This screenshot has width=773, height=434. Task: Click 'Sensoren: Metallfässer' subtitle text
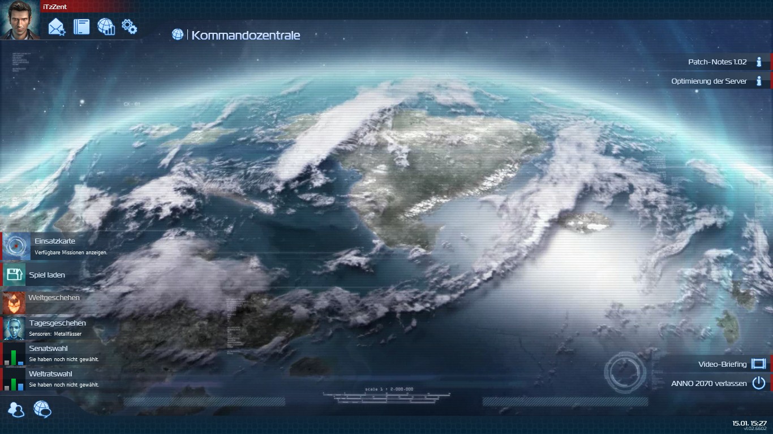[x=55, y=334]
